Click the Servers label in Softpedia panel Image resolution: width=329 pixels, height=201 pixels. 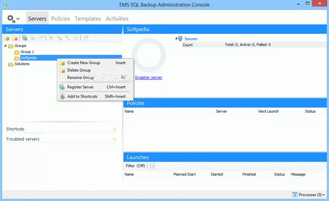click(x=191, y=39)
